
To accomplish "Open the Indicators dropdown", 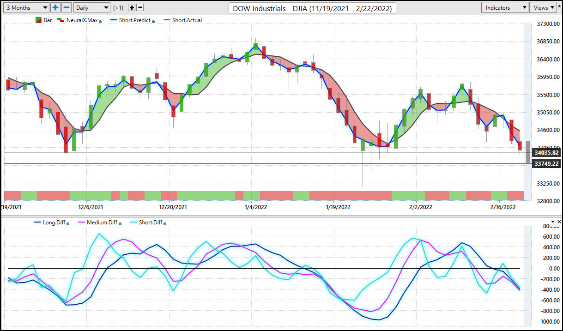I will tap(504, 7).
